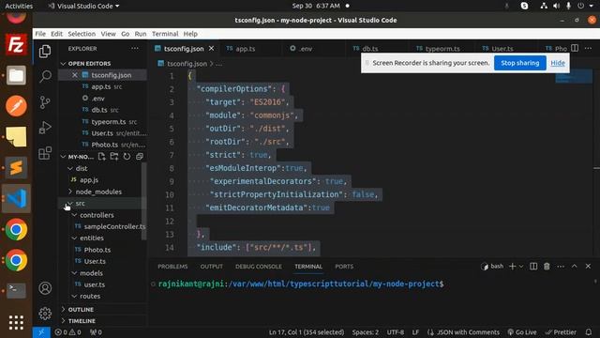The height and width of the screenshot is (338, 600).
Task: Open Activities overview in top bar
Action: (19, 6)
